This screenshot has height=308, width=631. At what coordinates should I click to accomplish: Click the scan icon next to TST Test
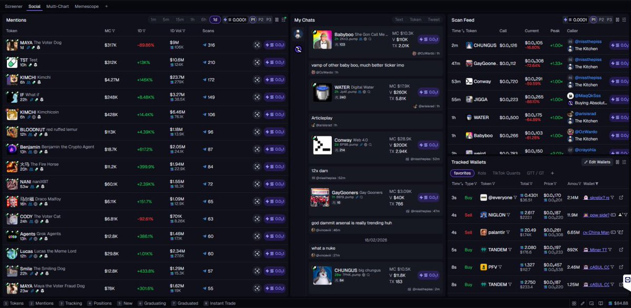[257, 61]
